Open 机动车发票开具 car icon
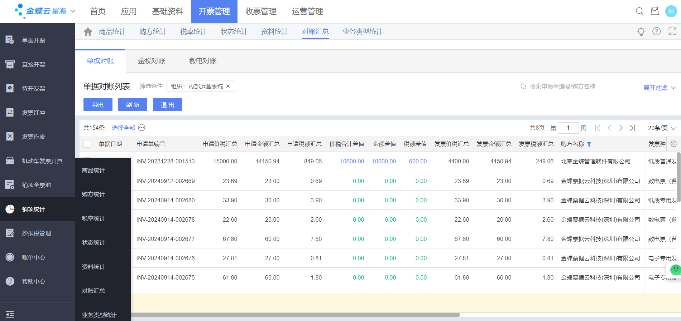The height and width of the screenshot is (321, 681). tap(10, 161)
